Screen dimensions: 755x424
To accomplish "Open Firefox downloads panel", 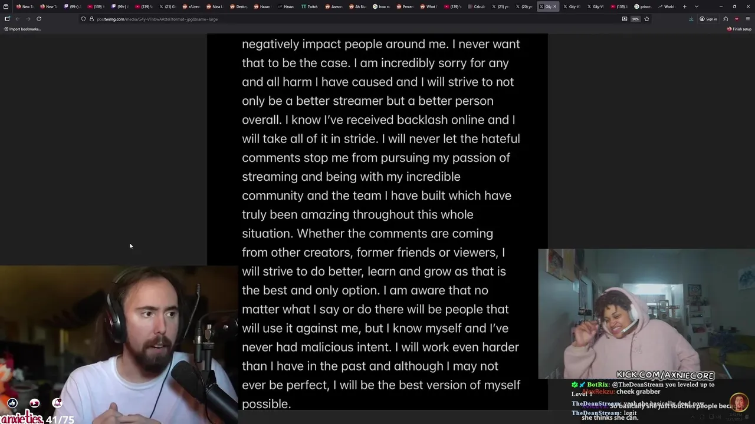I will [x=691, y=19].
